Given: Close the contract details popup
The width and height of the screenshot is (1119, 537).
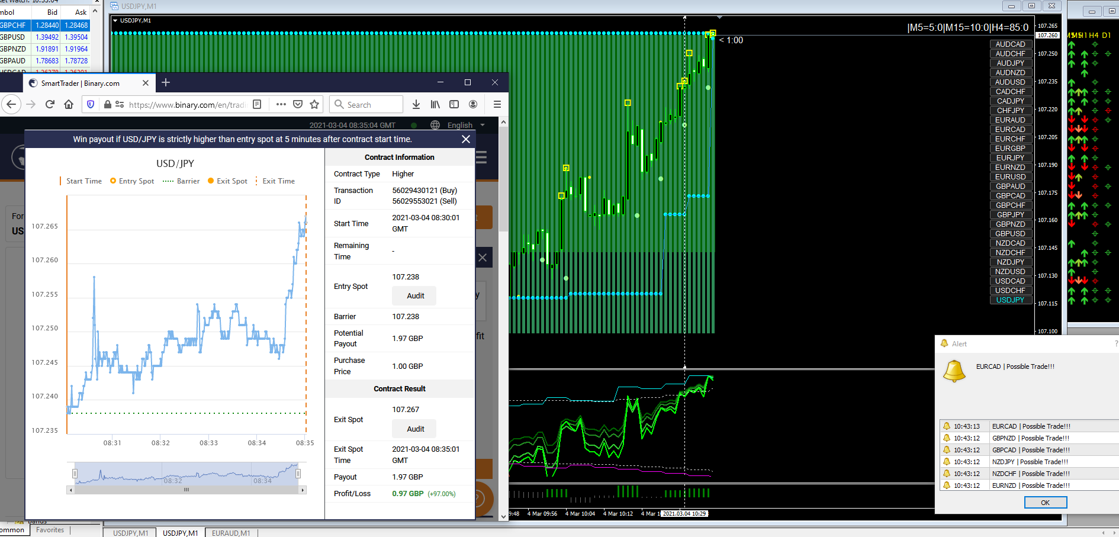Looking at the screenshot, I should (x=466, y=139).
